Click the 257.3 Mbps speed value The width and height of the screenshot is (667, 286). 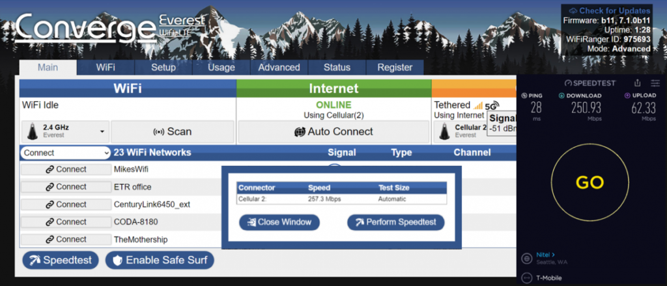pyautogui.click(x=324, y=199)
